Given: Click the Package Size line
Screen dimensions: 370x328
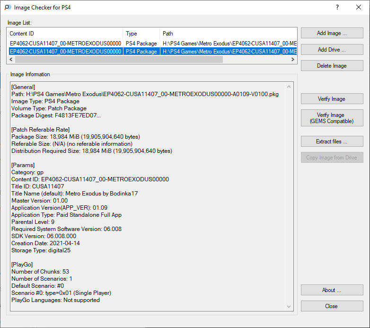Looking at the screenshot, I should pos(76,137).
